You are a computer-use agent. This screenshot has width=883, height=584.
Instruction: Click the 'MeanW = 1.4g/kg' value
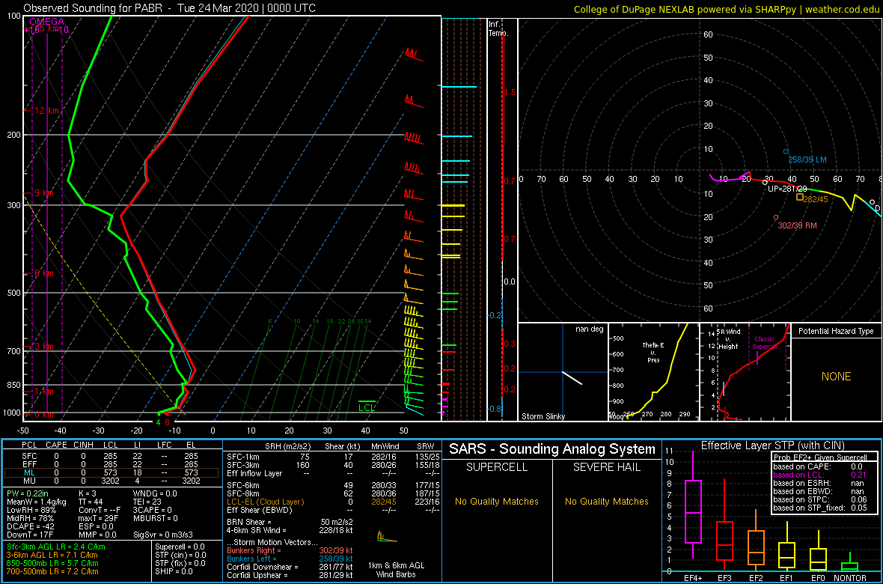click(x=37, y=502)
